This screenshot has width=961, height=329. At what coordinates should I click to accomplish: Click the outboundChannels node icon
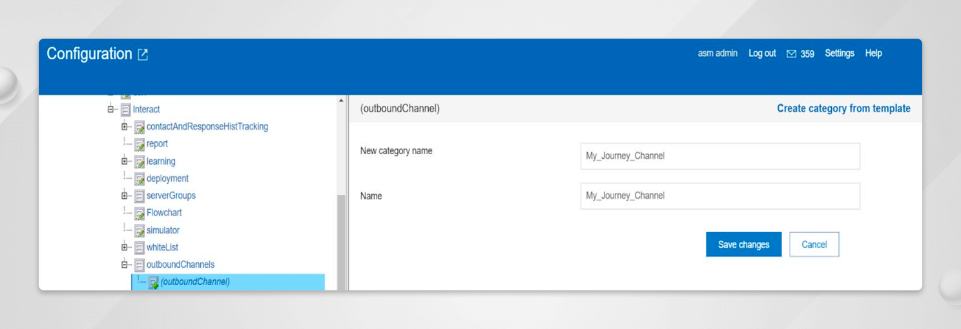coord(139,264)
